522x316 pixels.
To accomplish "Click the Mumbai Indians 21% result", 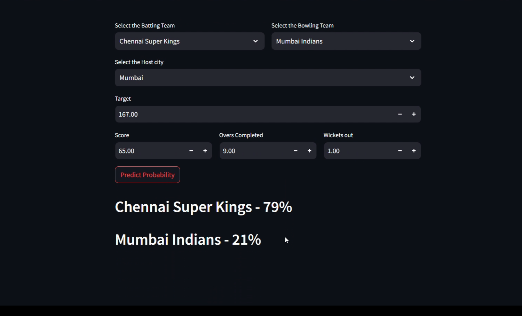I will pos(188,239).
